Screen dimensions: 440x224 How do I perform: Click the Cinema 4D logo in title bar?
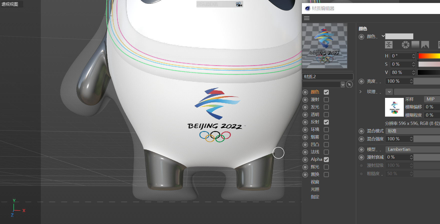308,8
